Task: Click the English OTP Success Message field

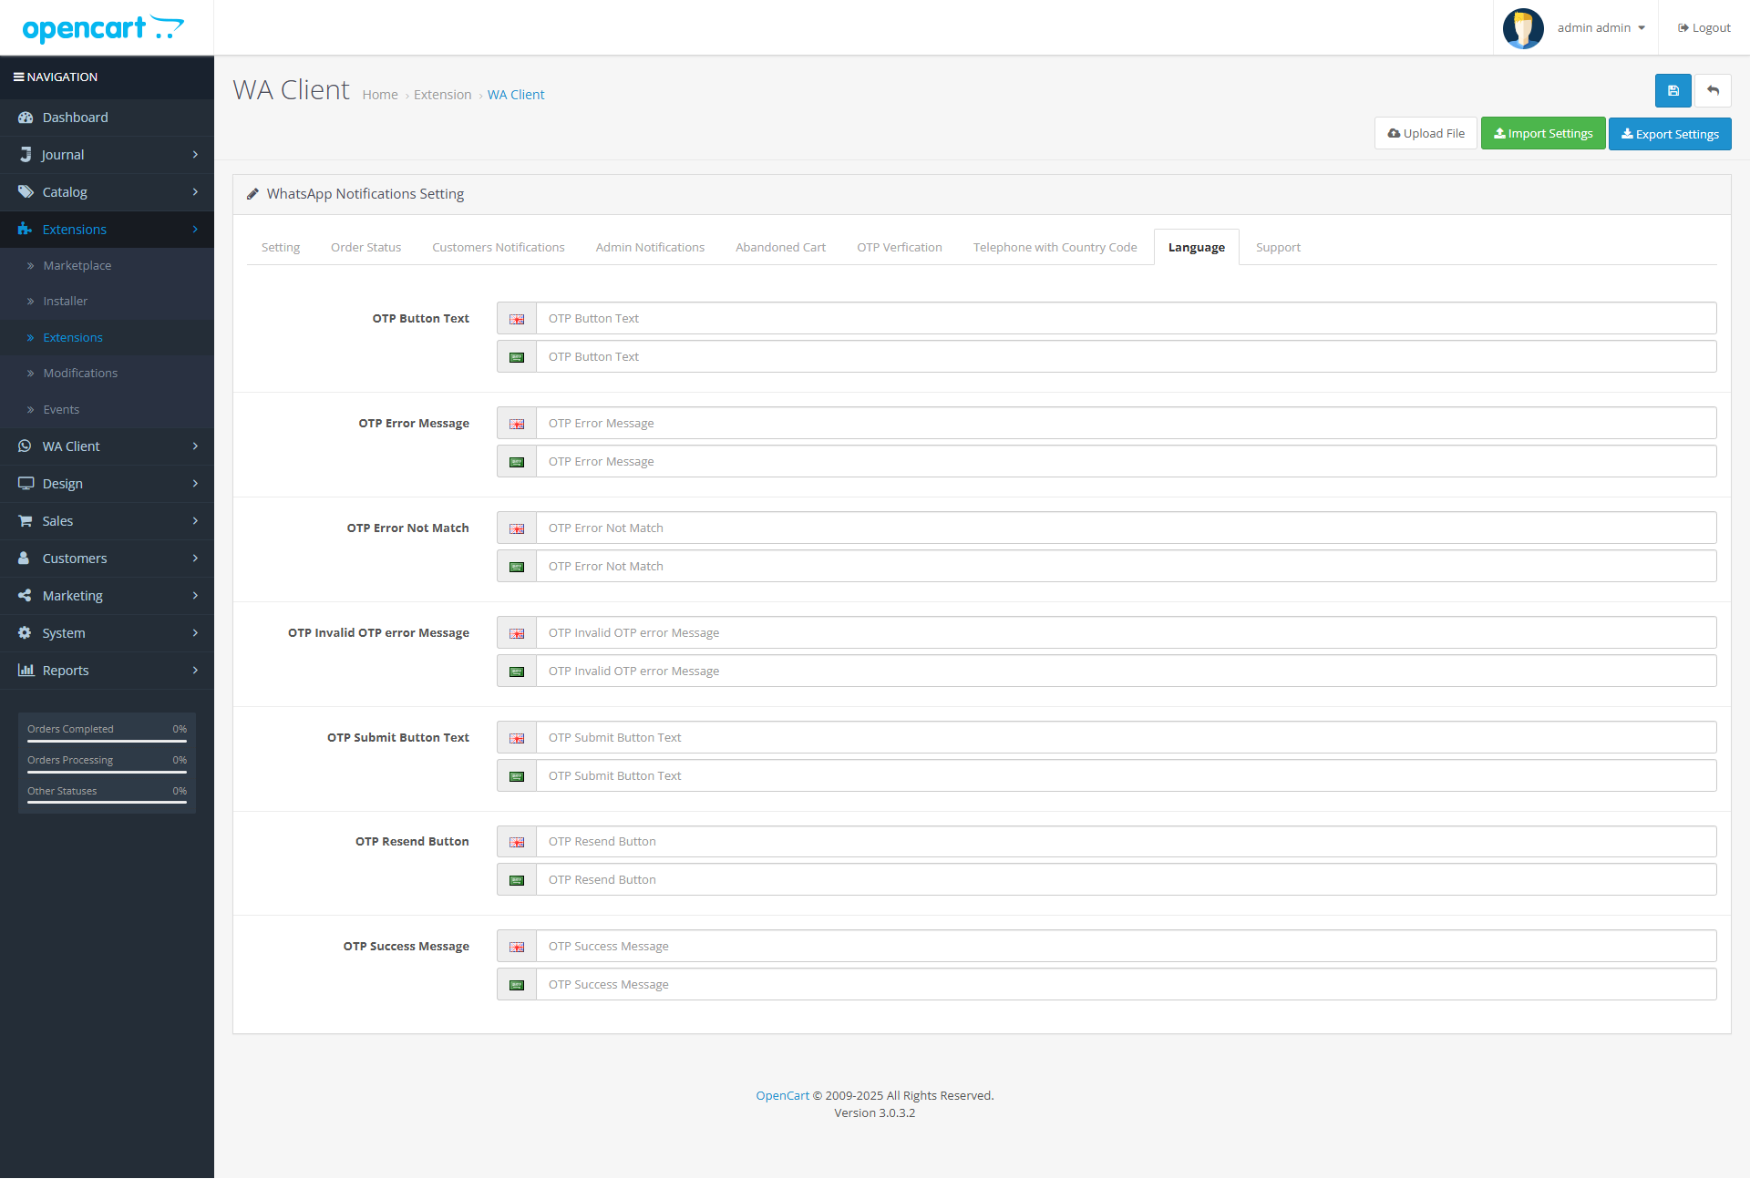Action: [x=1125, y=947]
